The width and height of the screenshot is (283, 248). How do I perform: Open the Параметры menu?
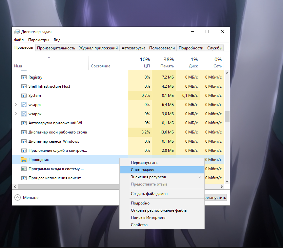[x=39, y=40]
